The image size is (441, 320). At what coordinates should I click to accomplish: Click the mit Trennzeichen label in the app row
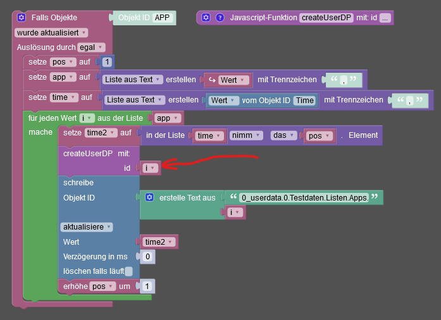pyautogui.click(x=287, y=80)
